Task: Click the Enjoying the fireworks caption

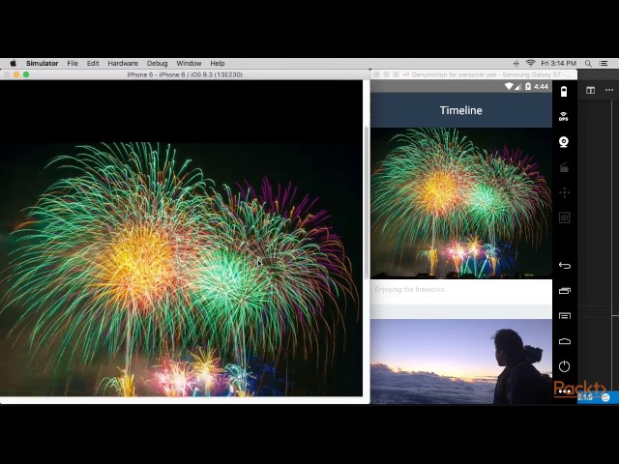Action: 409,290
